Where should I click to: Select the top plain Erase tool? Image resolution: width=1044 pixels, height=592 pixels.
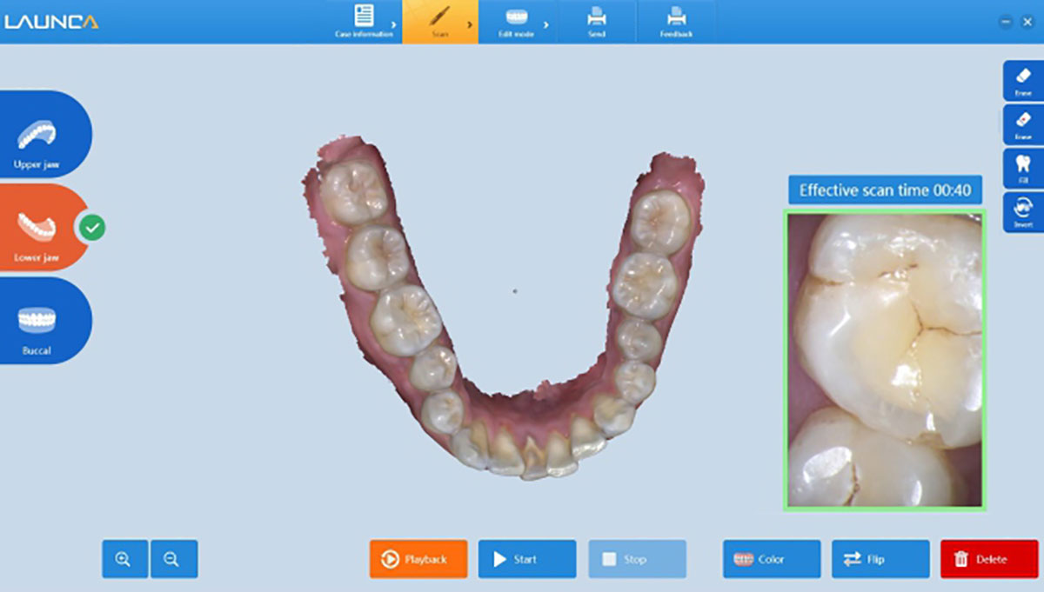(1023, 80)
